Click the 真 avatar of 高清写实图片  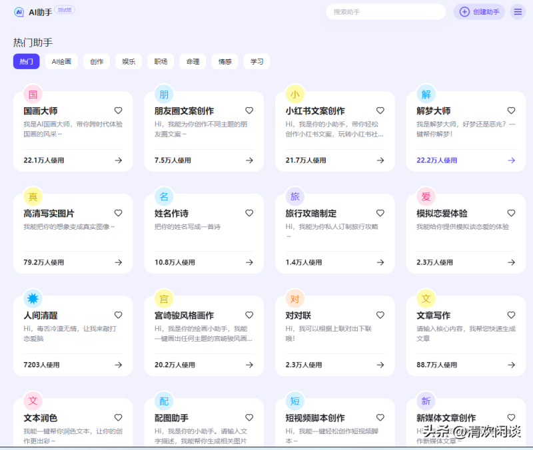(33, 196)
